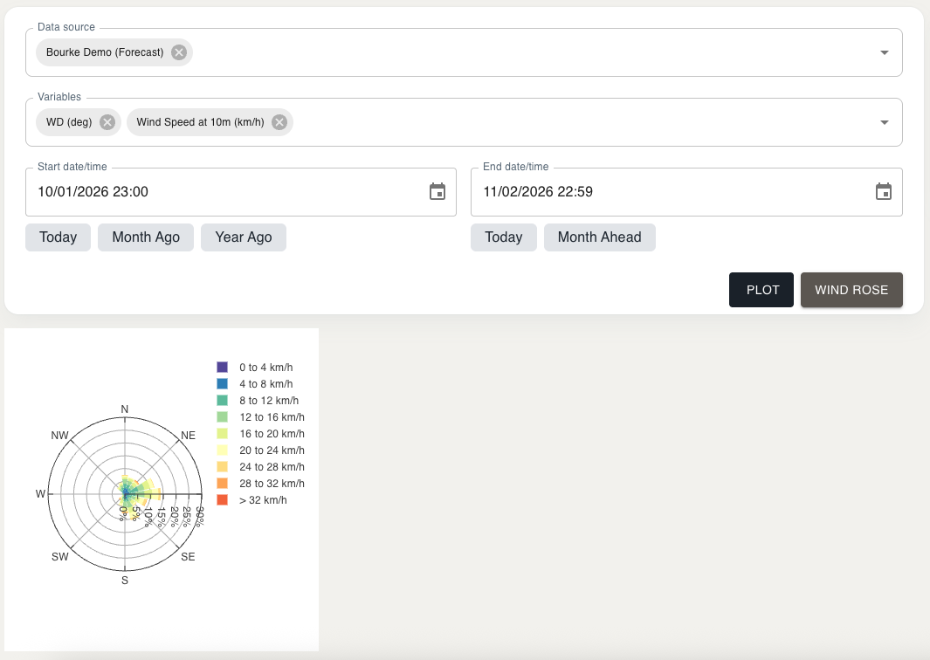Expand the Data source dropdown

pyautogui.click(x=885, y=53)
